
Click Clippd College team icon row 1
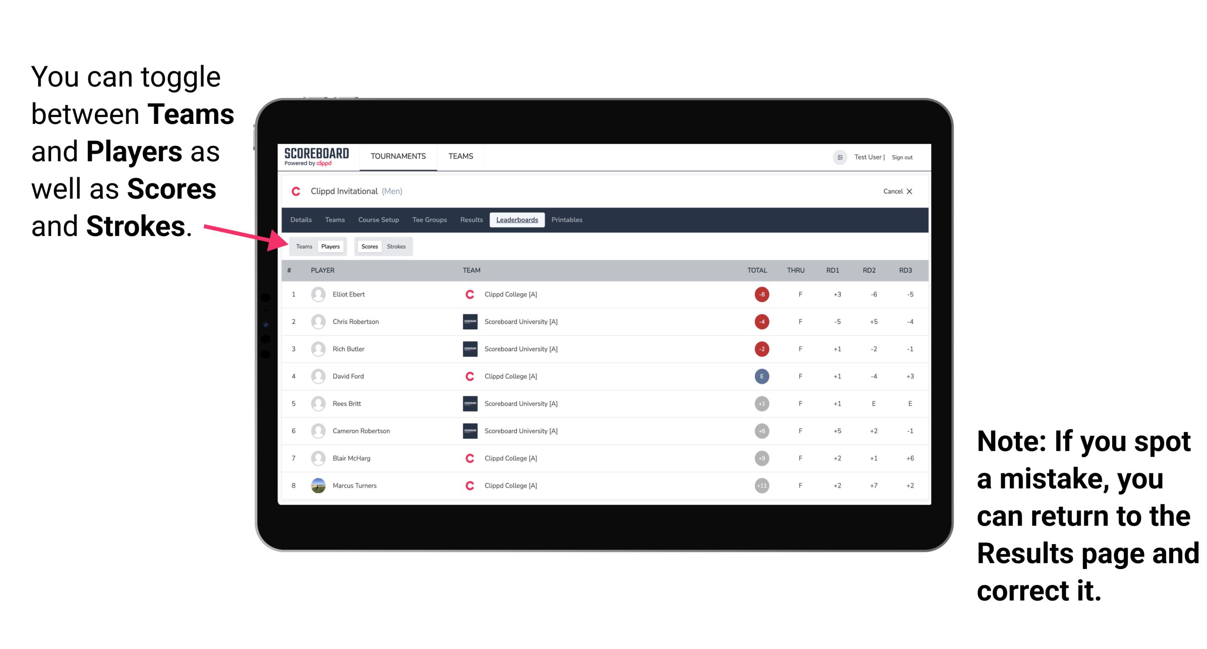pos(467,294)
